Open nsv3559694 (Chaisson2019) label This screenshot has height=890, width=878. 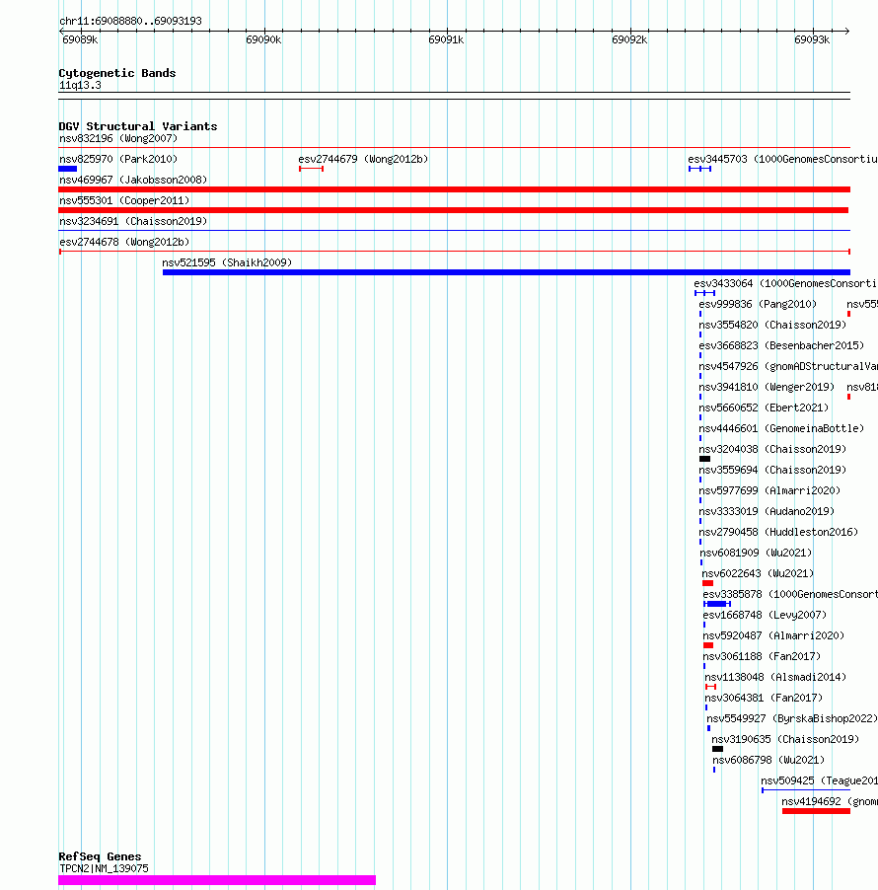point(772,470)
